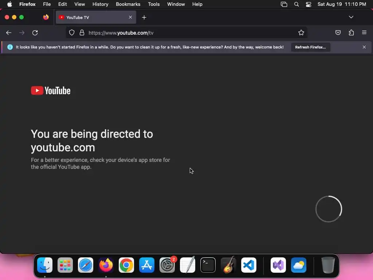Launch Google Chrome from the Dock

(126, 265)
